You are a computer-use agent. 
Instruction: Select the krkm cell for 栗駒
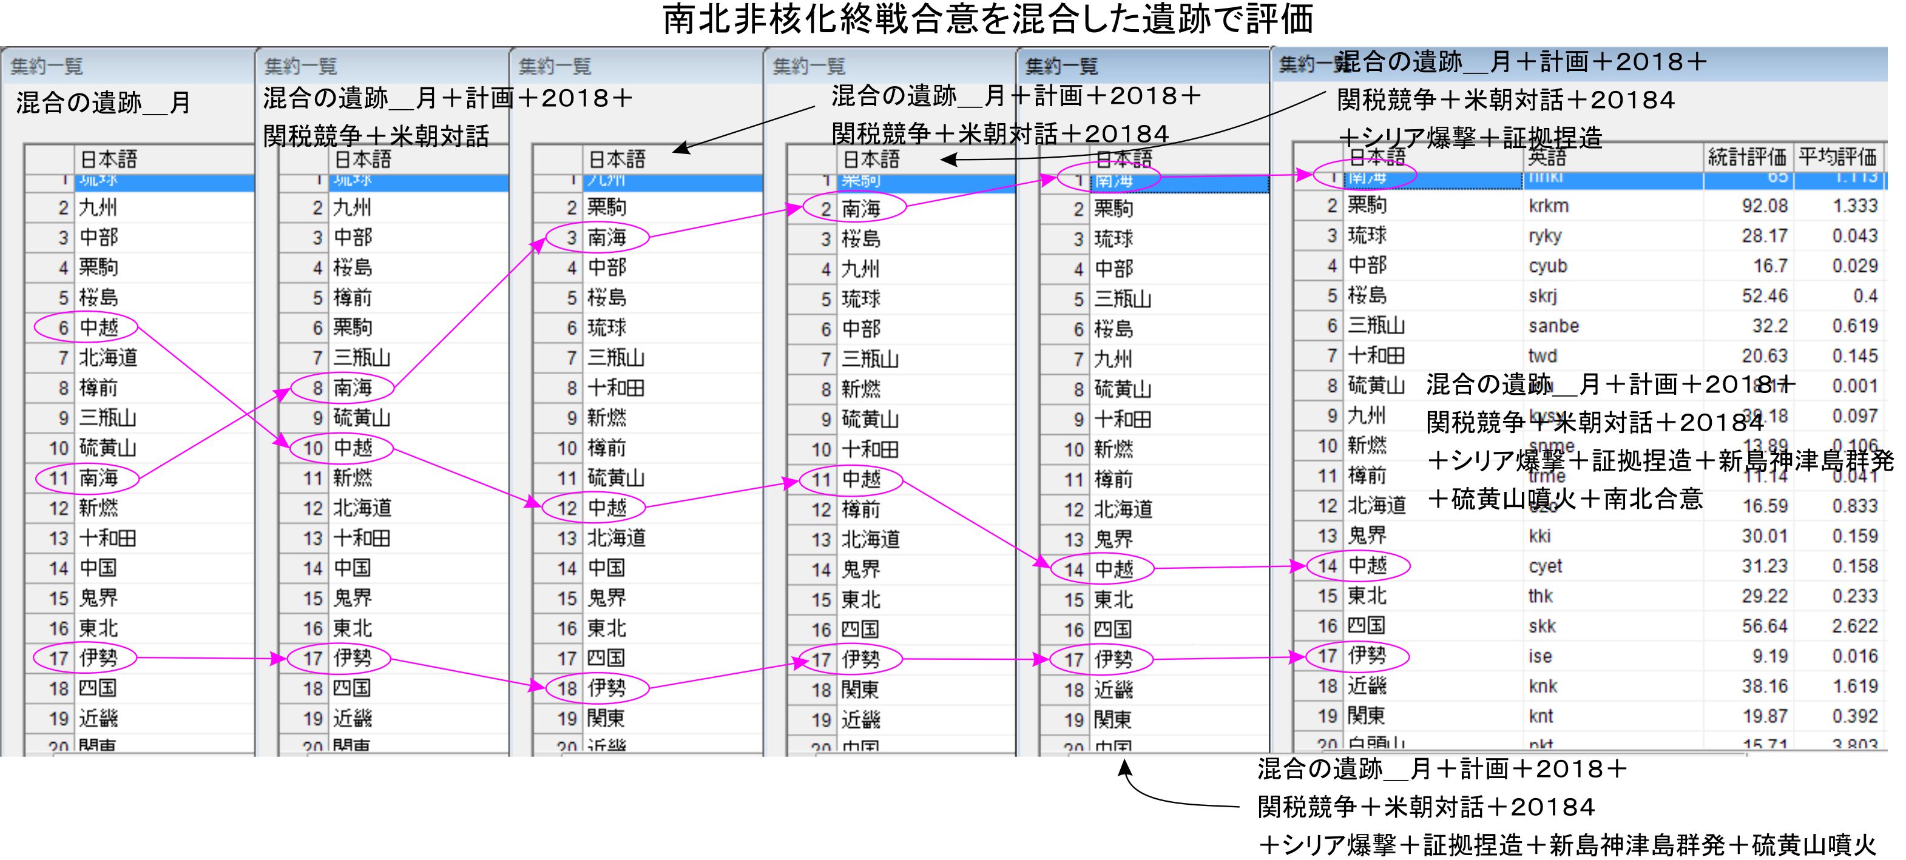click(1548, 206)
